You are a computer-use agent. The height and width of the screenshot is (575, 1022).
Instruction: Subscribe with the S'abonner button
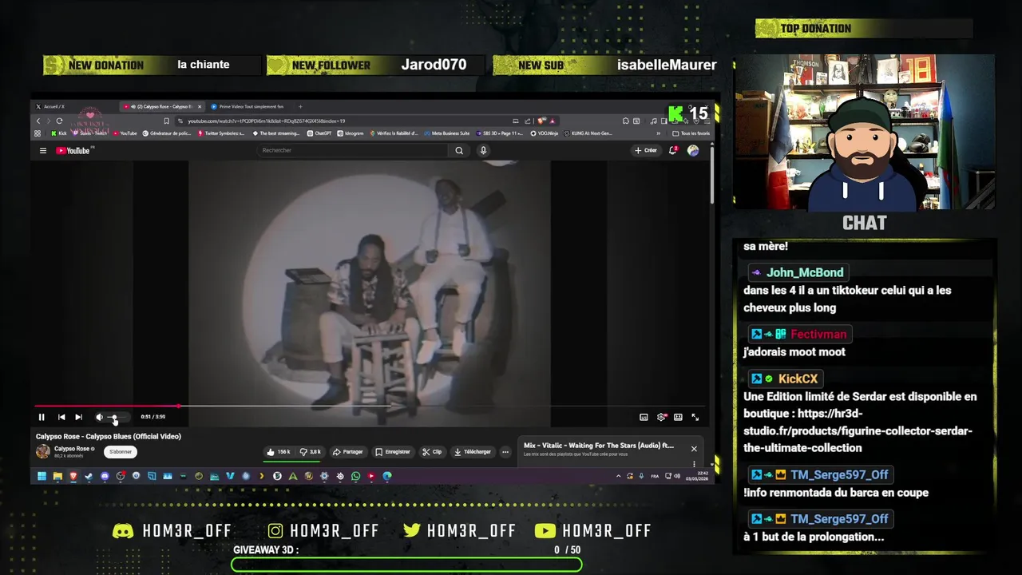pyautogui.click(x=121, y=452)
